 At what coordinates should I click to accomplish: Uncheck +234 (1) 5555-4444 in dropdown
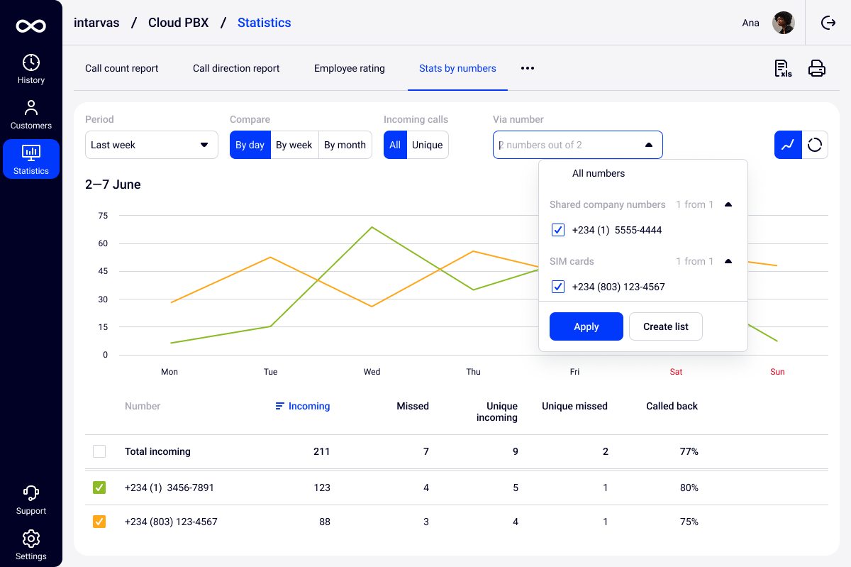click(558, 230)
